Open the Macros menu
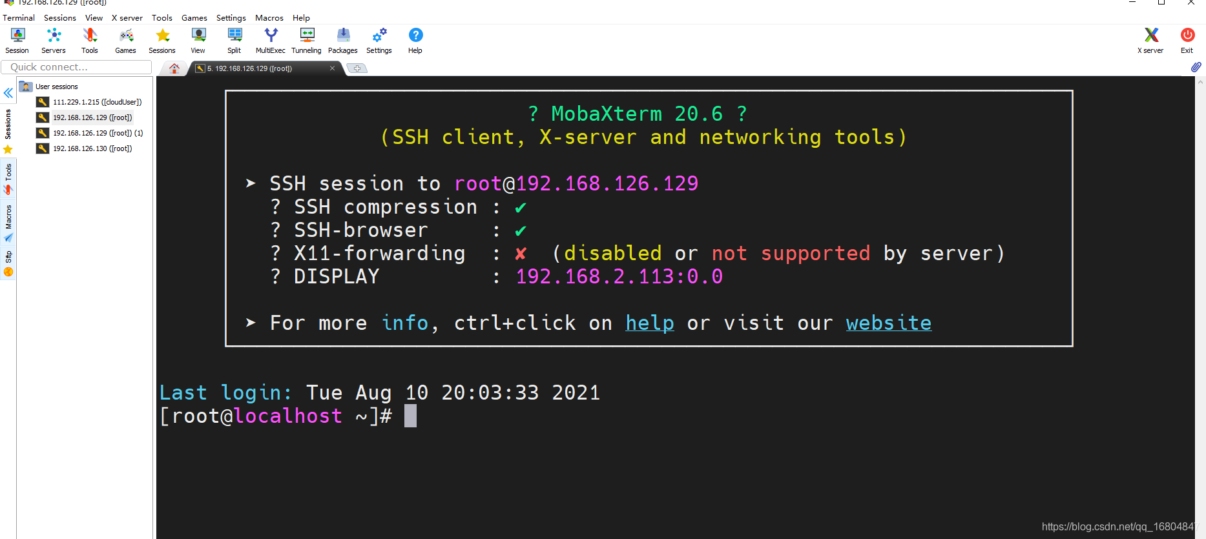Screen dimensions: 1206x539 (269, 17)
